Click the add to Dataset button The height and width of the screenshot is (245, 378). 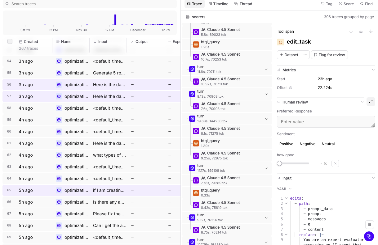(x=289, y=55)
